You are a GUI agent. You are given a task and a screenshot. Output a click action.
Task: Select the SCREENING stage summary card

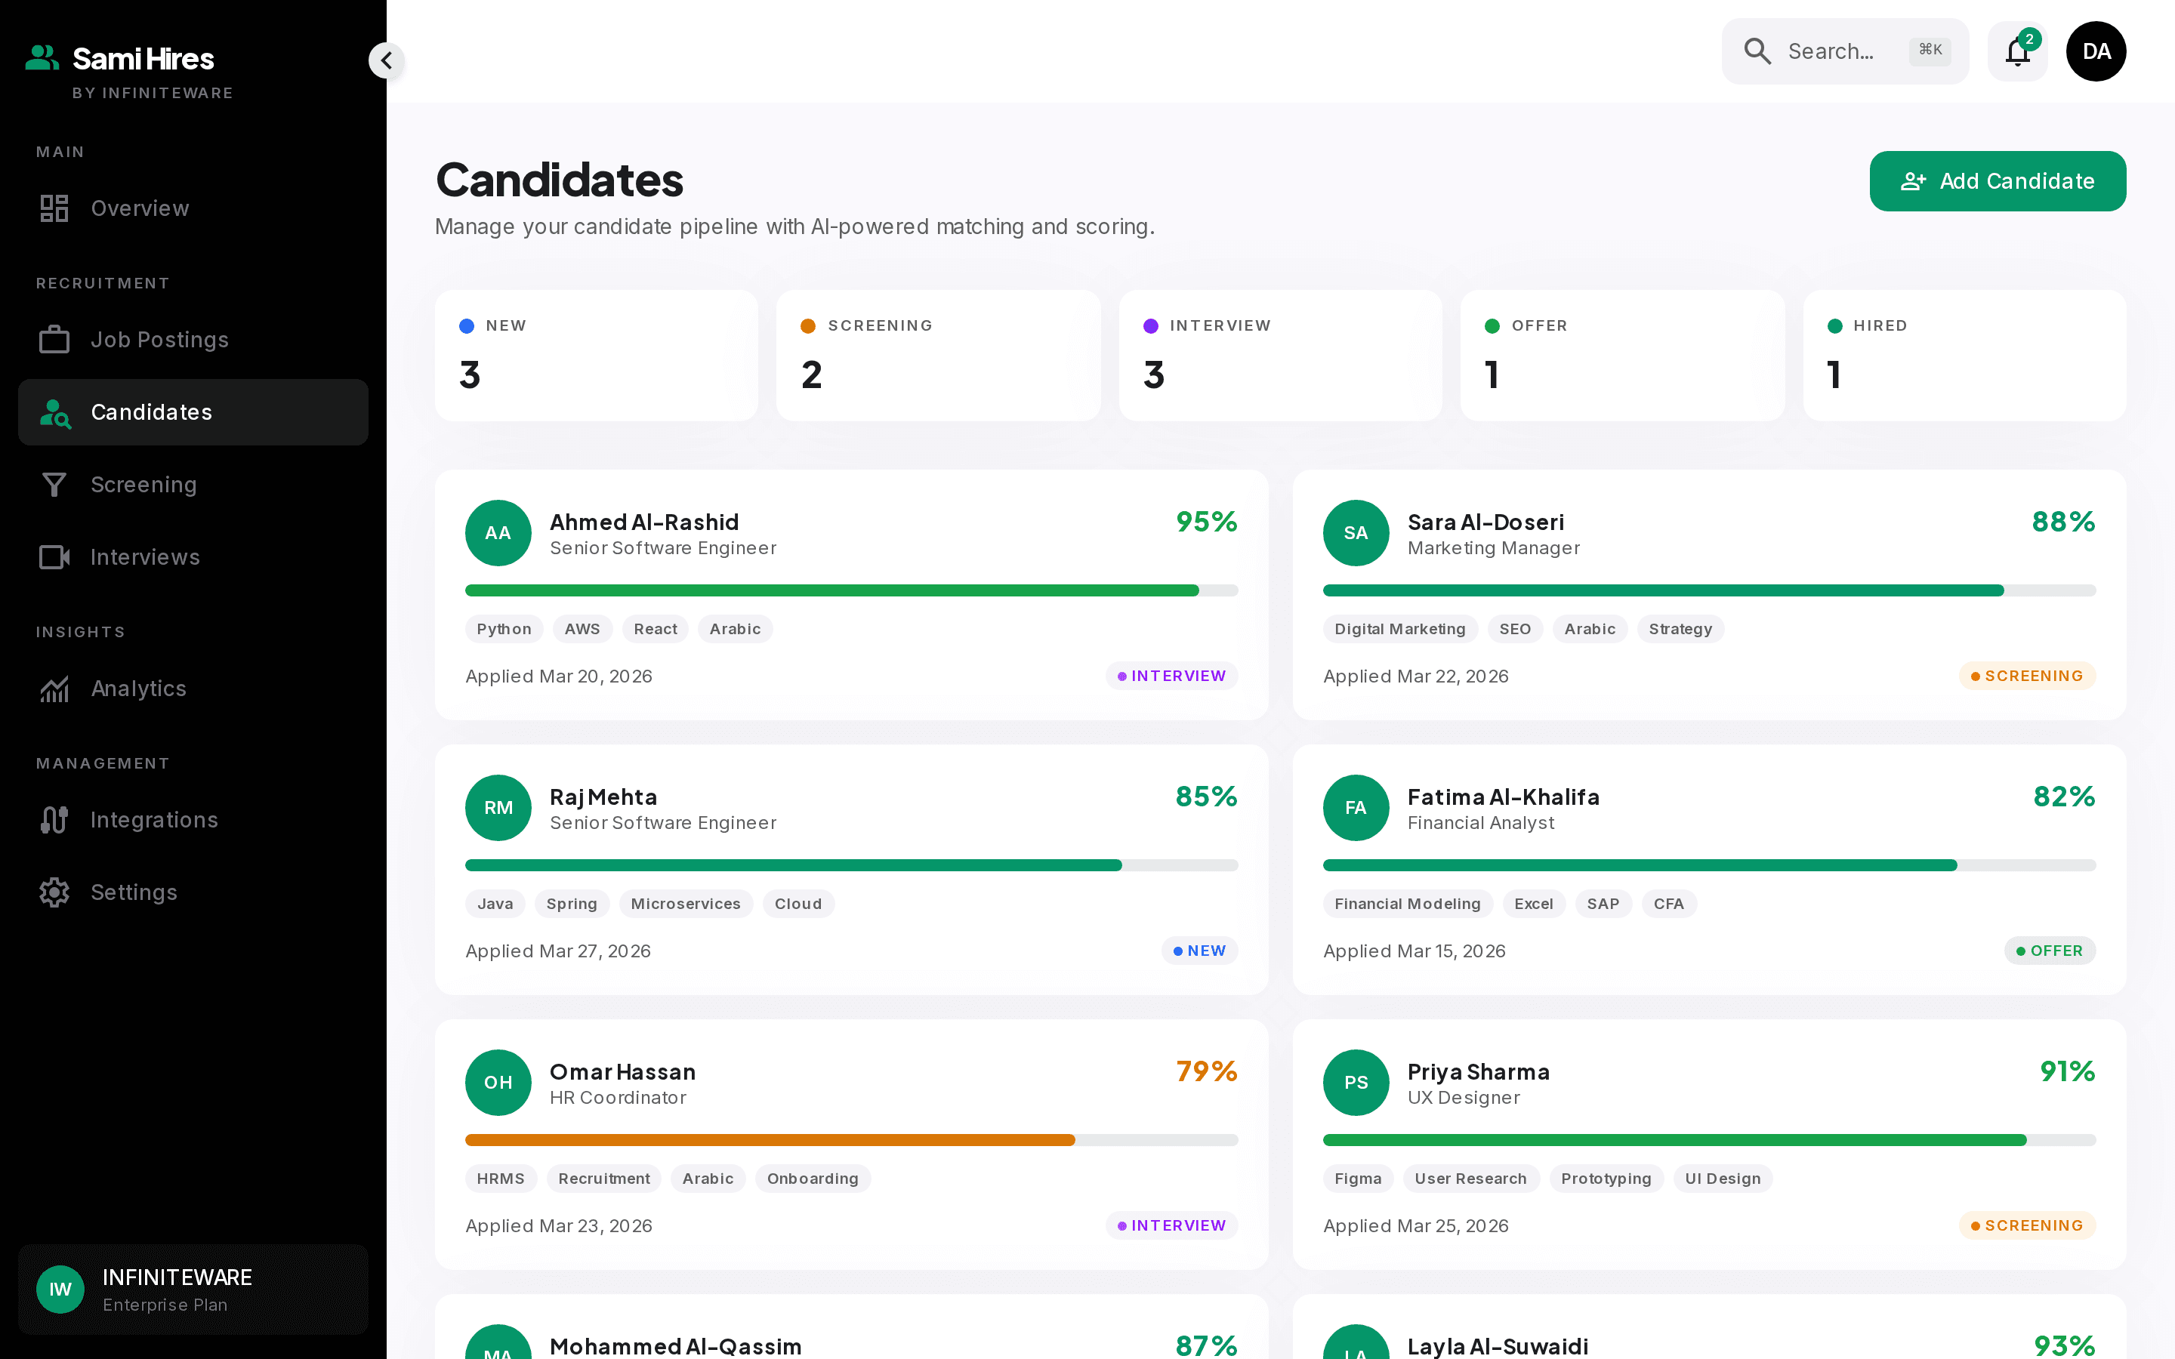tap(938, 355)
